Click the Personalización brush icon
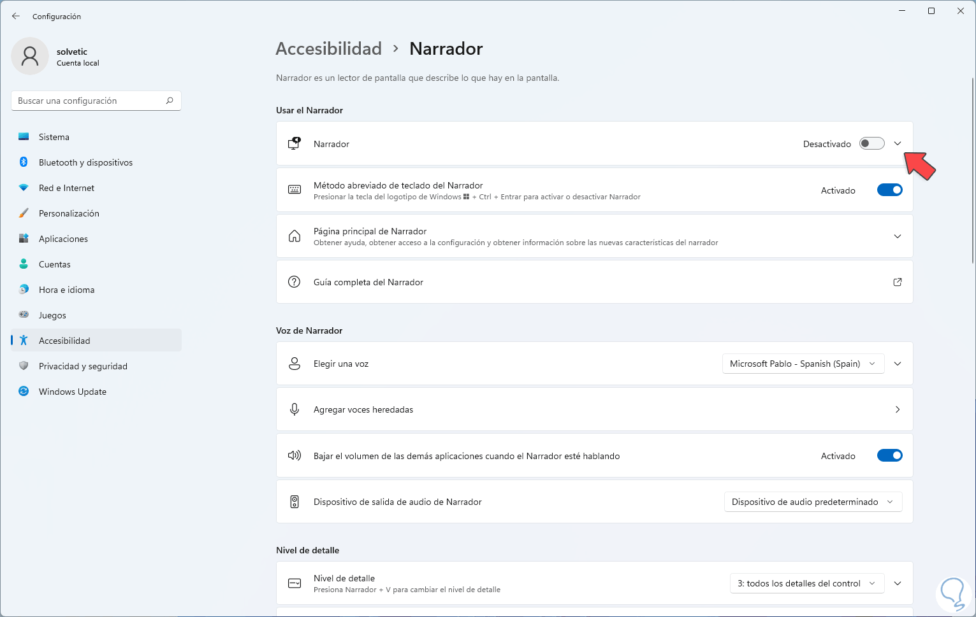Viewport: 976px width, 617px height. click(x=24, y=213)
